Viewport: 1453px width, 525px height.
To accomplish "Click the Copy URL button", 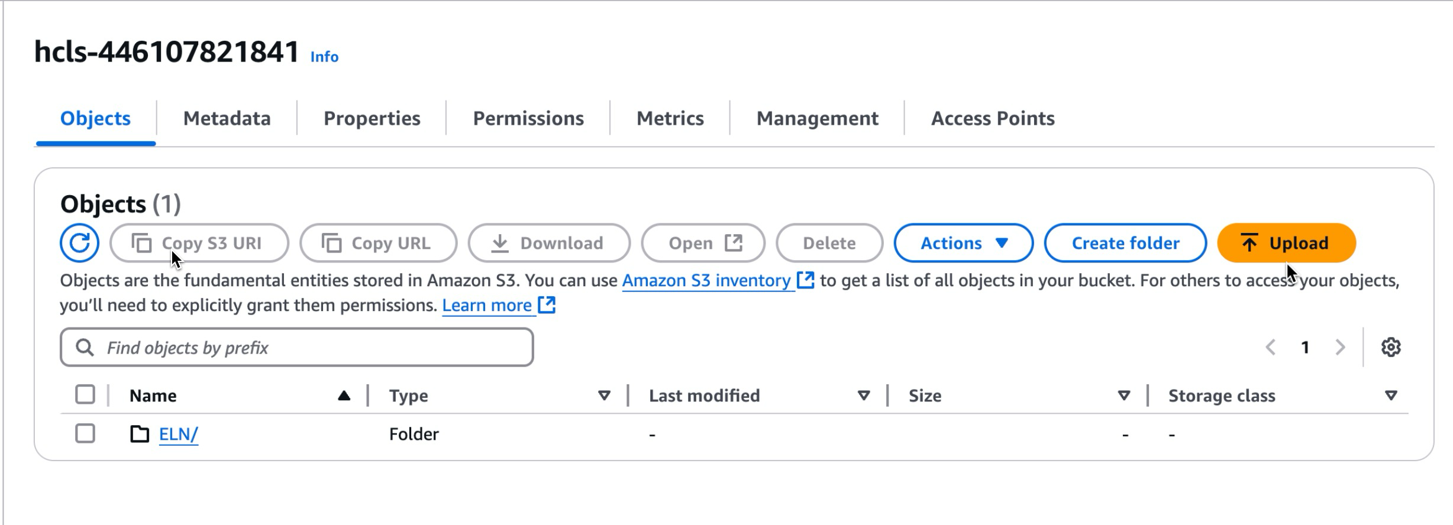I will [378, 243].
